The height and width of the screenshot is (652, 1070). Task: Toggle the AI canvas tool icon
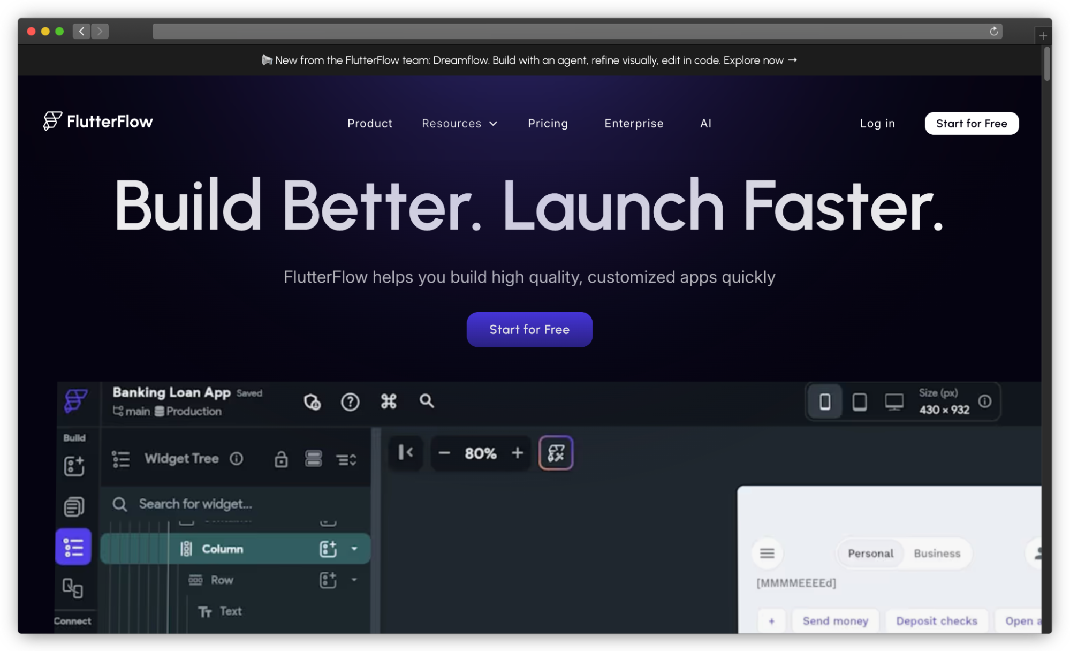click(x=556, y=453)
